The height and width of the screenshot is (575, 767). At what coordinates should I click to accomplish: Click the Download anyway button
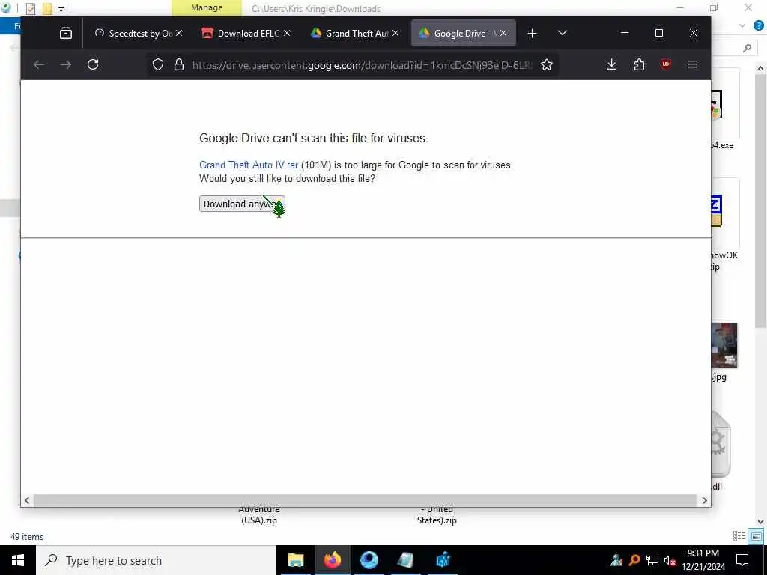click(x=242, y=204)
